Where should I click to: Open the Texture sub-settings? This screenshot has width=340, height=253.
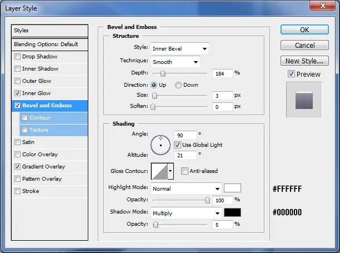(x=39, y=130)
